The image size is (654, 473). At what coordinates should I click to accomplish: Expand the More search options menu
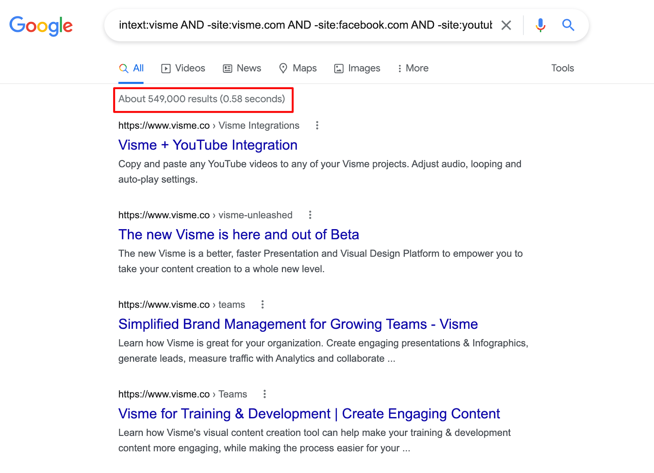413,68
